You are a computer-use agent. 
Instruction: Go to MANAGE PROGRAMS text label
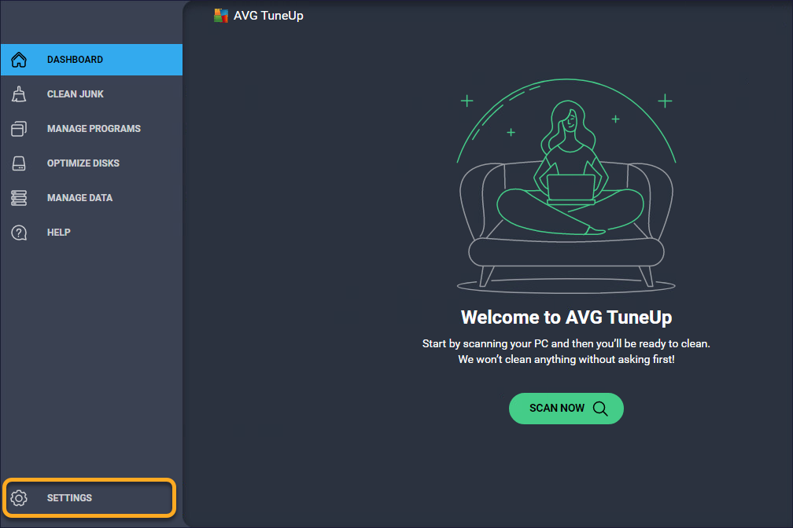94,129
